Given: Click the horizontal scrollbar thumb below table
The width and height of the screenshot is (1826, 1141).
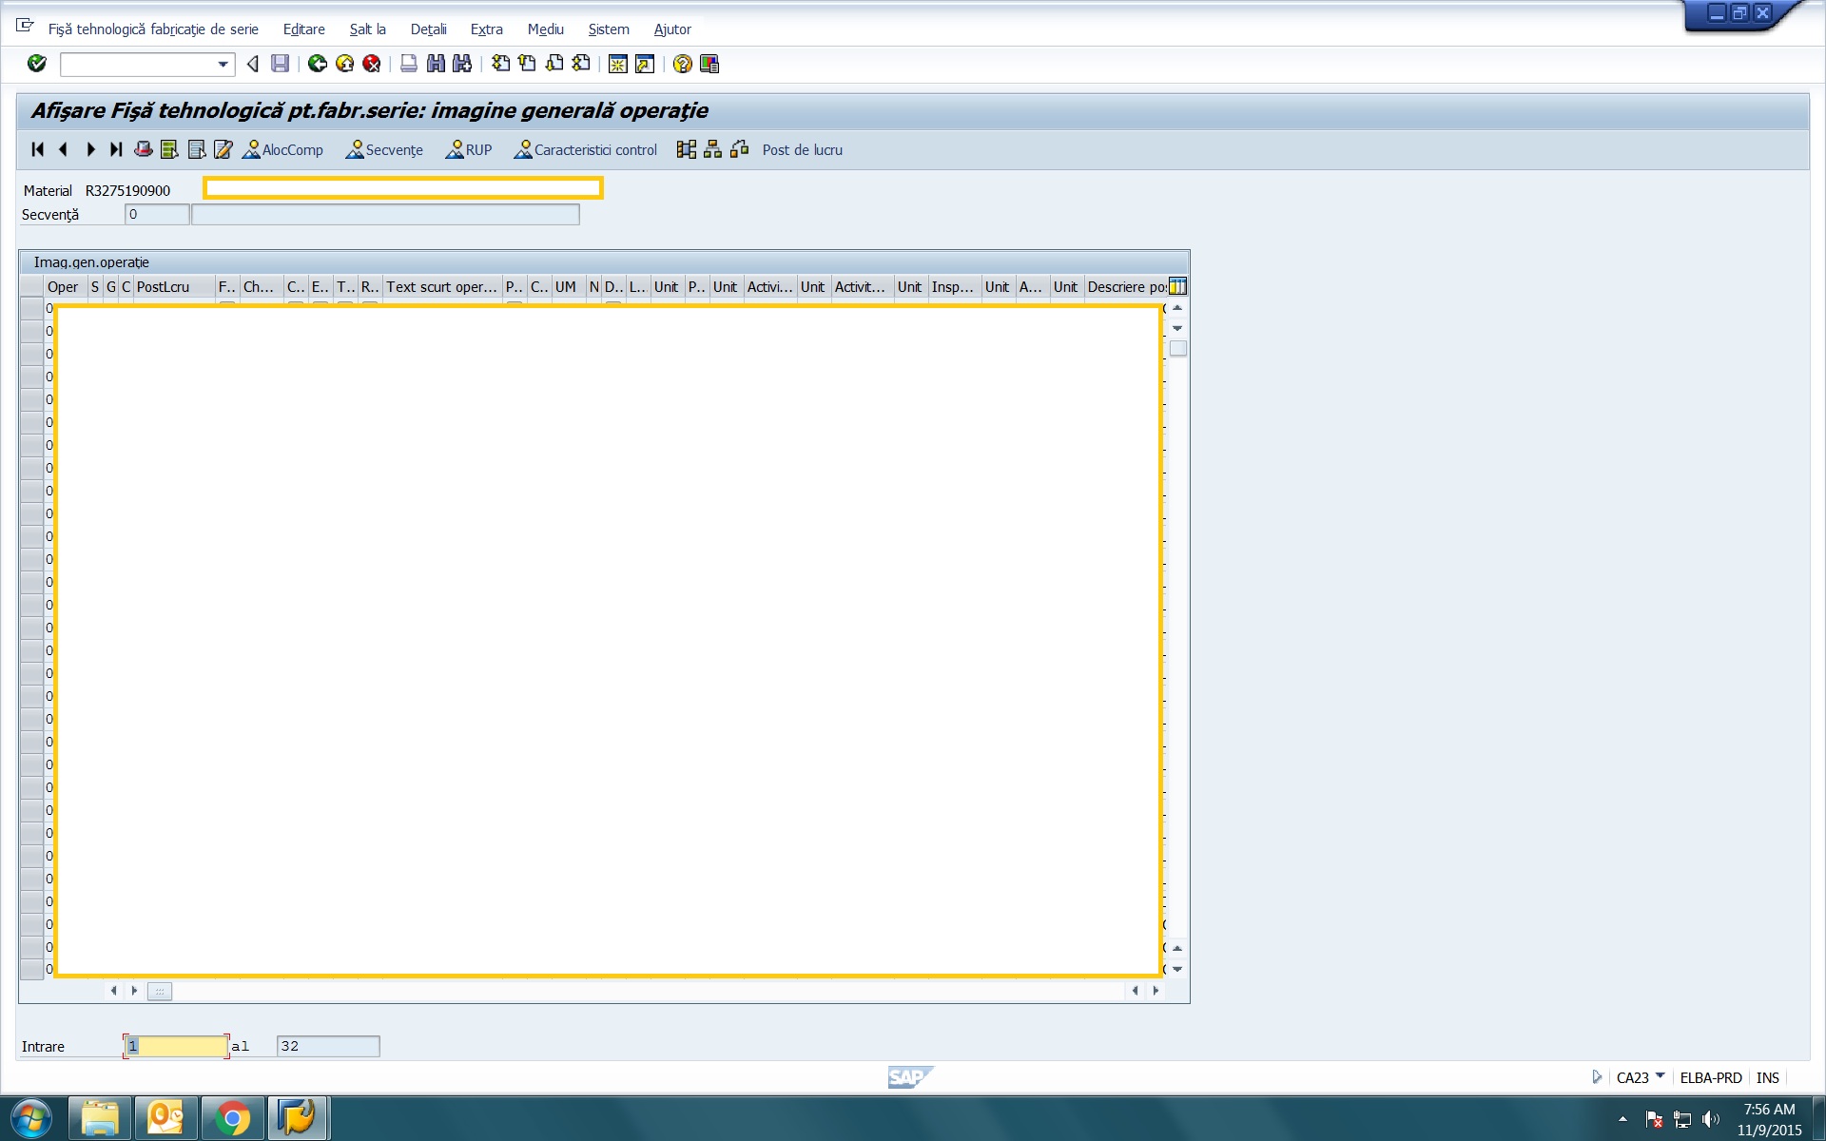Looking at the screenshot, I should (x=160, y=991).
